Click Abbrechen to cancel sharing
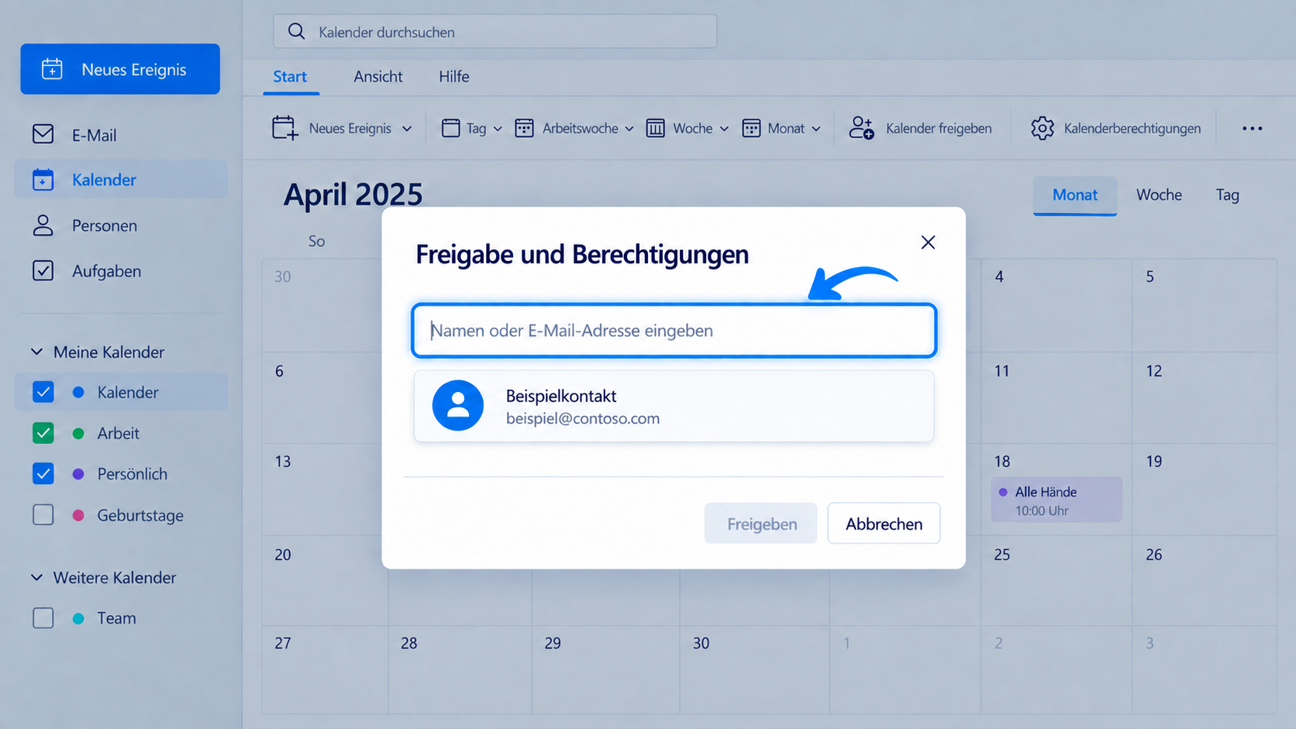This screenshot has width=1296, height=729. (x=884, y=524)
